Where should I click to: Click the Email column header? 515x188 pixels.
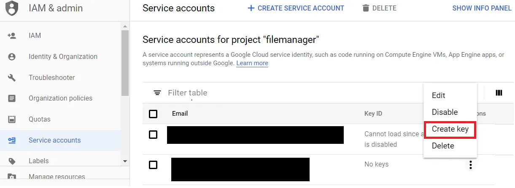[x=180, y=114]
